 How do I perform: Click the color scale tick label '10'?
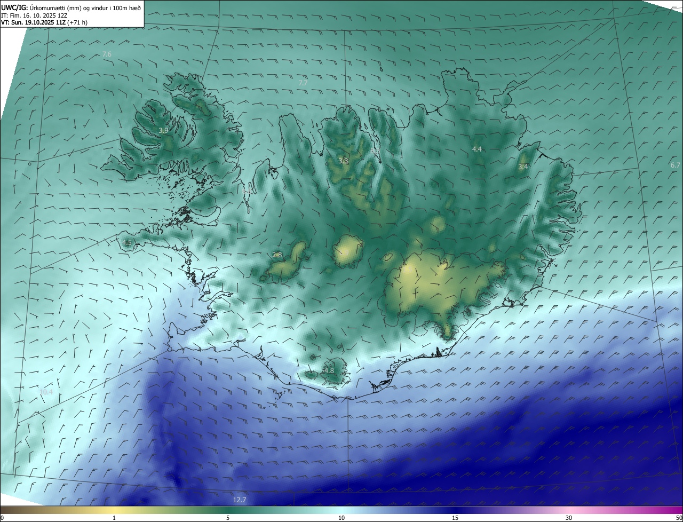[341, 518]
